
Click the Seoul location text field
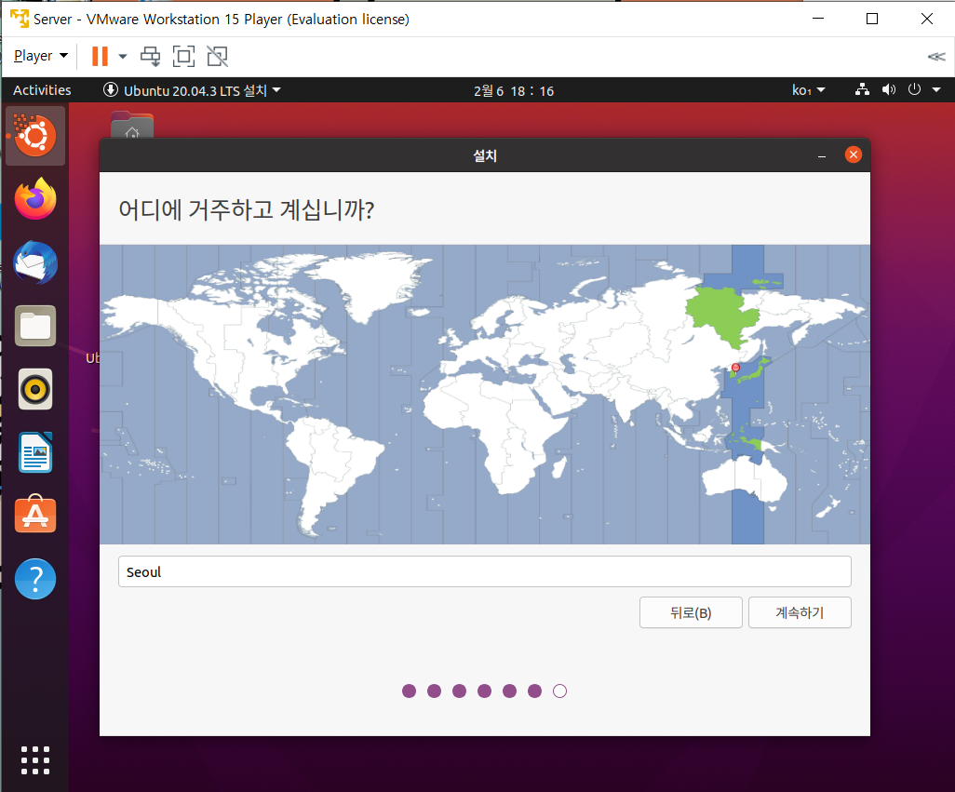coord(485,571)
